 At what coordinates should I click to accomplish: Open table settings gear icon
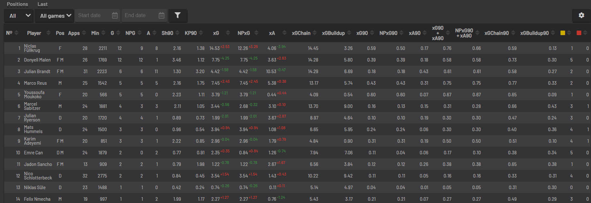click(581, 15)
